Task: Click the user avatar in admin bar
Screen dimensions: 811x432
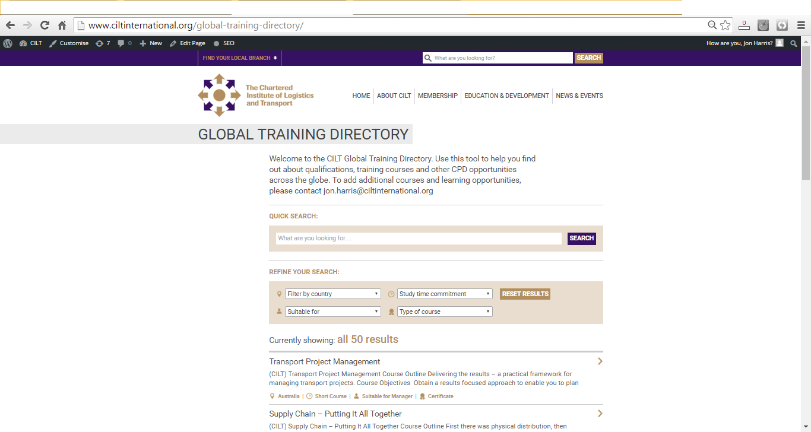Action: click(x=780, y=43)
